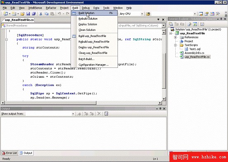Screen dimensions: 228x162
Task: Switch to the Output tab
Action: point(26,153)
